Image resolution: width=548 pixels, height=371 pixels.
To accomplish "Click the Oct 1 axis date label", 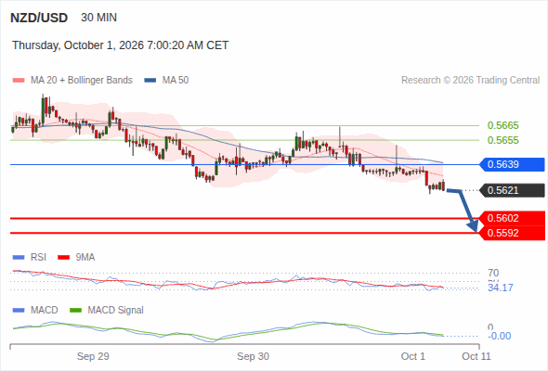I will point(413,356).
